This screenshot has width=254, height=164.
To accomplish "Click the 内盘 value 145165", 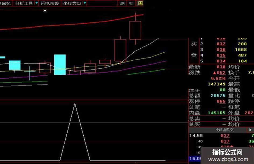I will point(217,113).
